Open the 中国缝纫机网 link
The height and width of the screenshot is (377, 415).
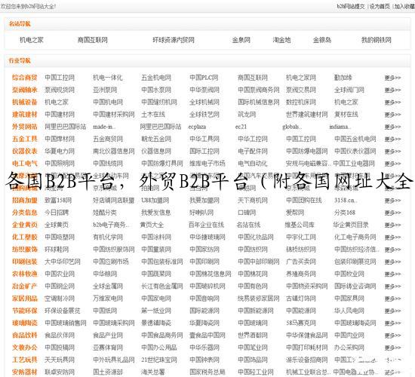pos(159,102)
